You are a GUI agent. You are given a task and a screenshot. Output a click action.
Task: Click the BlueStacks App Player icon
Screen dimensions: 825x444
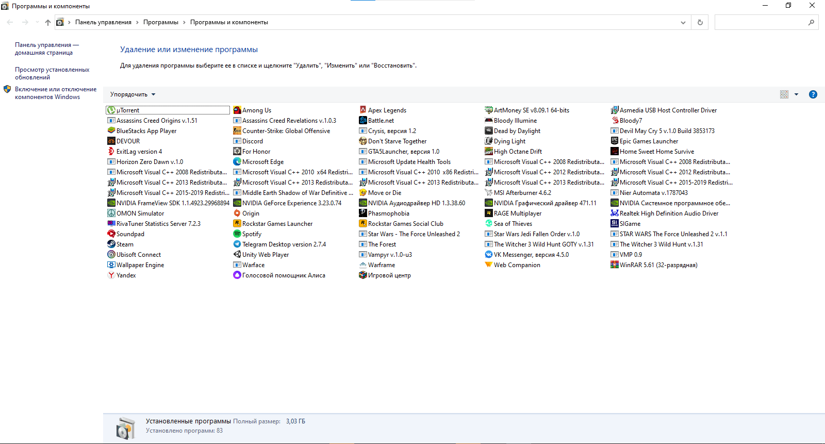[x=111, y=131]
